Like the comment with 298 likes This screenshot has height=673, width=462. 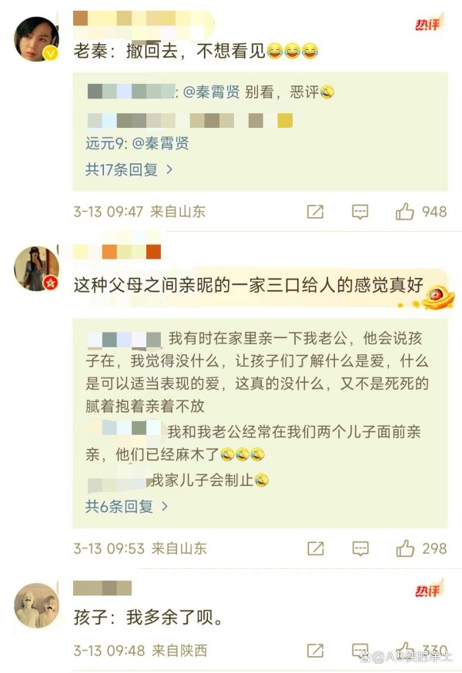coord(404,548)
